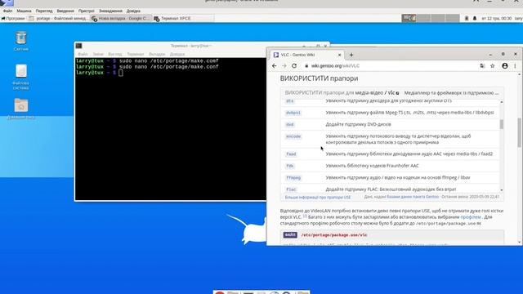The height and width of the screenshot is (294, 523).
Task: Reload the Gentoo wiki page
Action: (x=294, y=66)
